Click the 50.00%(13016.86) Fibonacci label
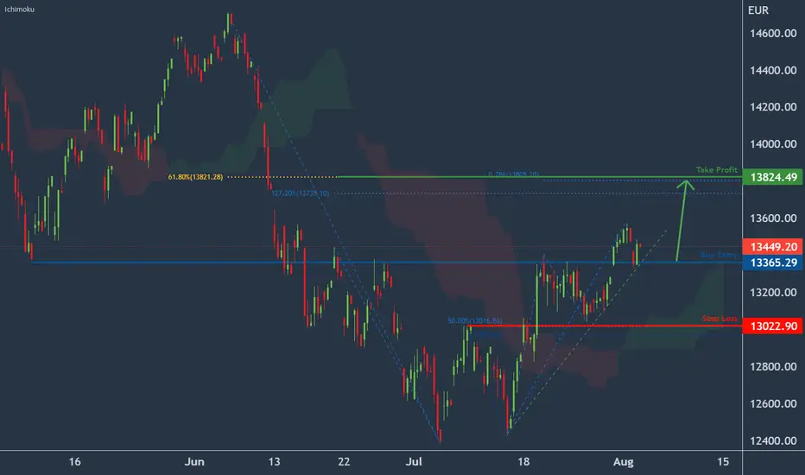This screenshot has width=805, height=475. coord(475,321)
